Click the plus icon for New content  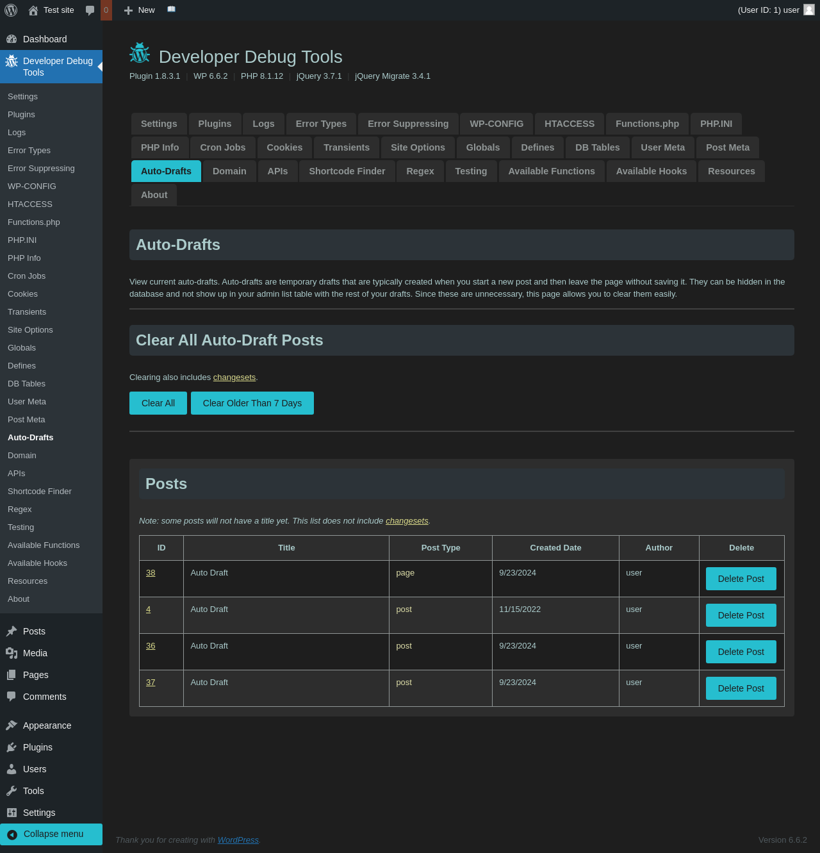pos(128,10)
